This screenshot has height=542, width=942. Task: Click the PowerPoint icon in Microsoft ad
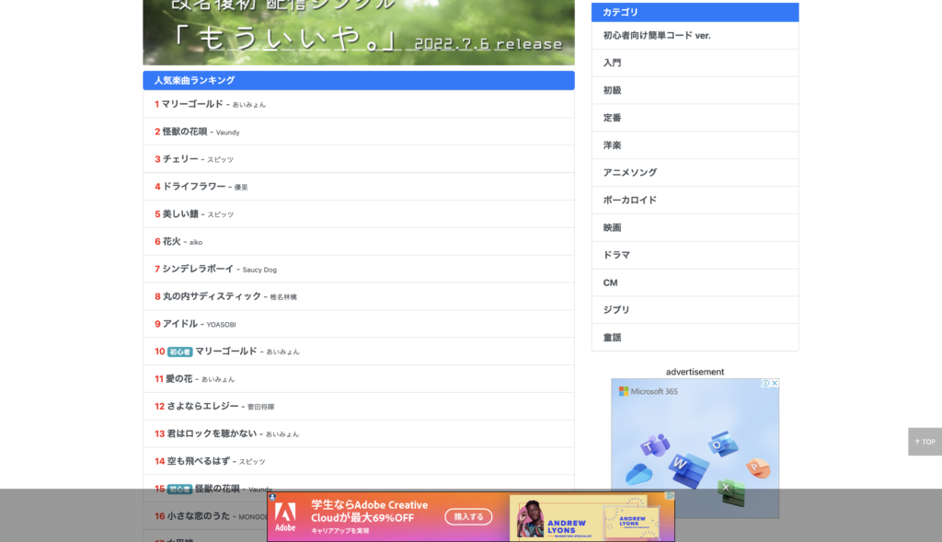[757, 467]
